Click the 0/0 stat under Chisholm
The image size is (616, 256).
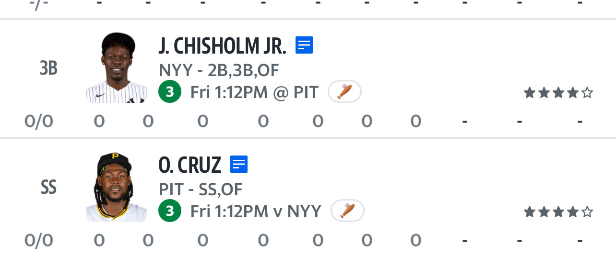pyautogui.click(x=38, y=121)
